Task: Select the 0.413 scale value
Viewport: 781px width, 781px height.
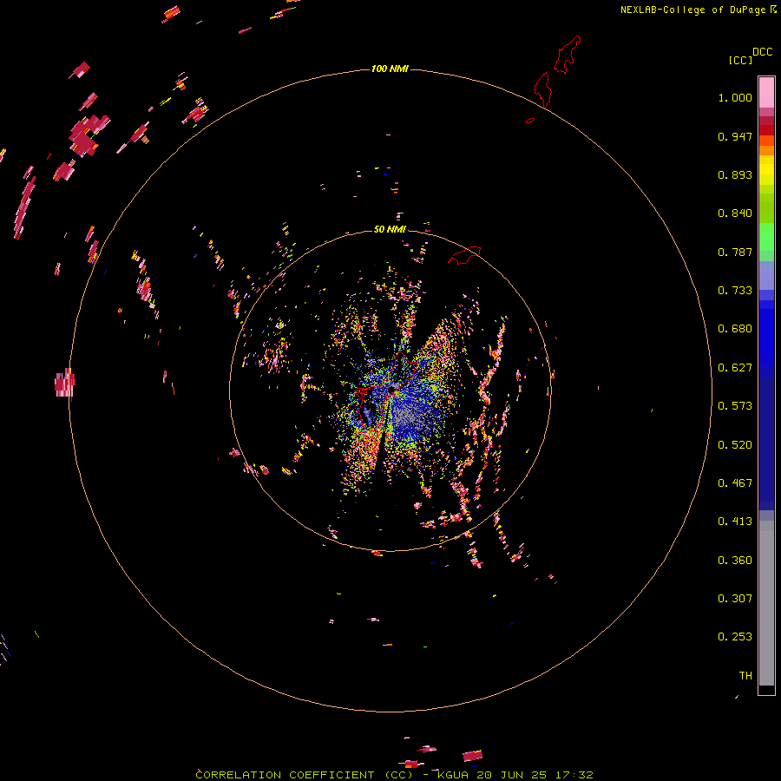Action: click(x=735, y=522)
